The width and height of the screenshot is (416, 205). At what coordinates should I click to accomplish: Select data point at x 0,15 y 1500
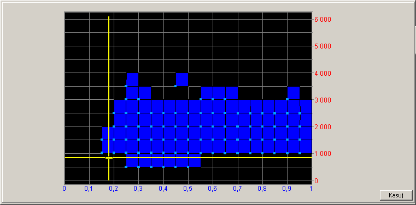point(102,140)
